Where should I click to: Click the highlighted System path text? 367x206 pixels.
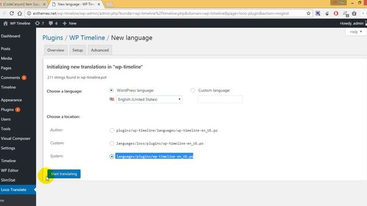point(154,156)
